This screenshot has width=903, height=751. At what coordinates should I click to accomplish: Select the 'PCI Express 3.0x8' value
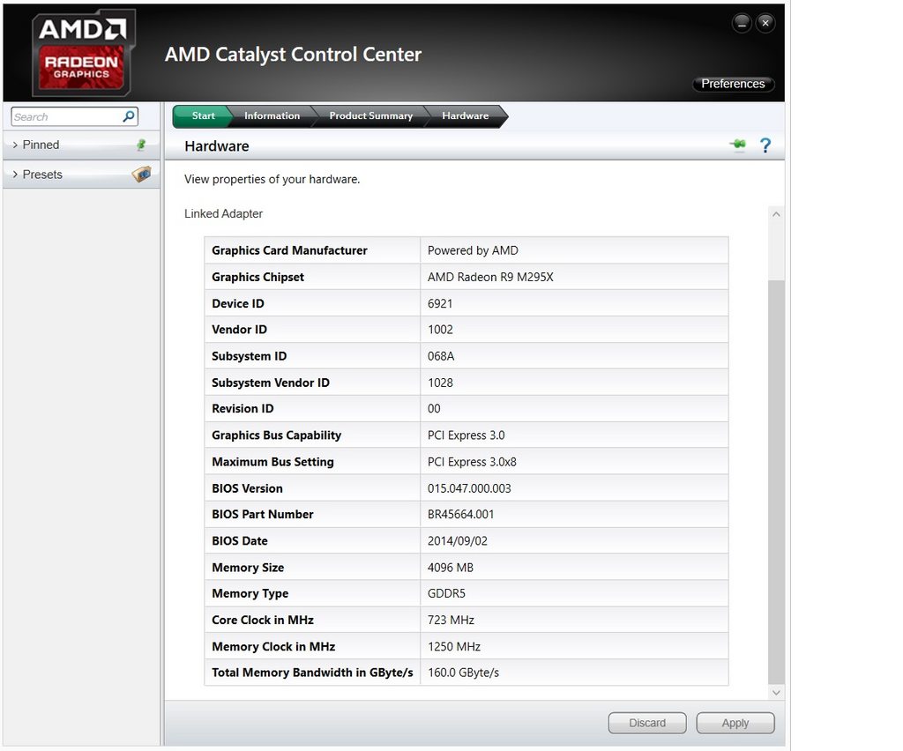click(x=472, y=462)
